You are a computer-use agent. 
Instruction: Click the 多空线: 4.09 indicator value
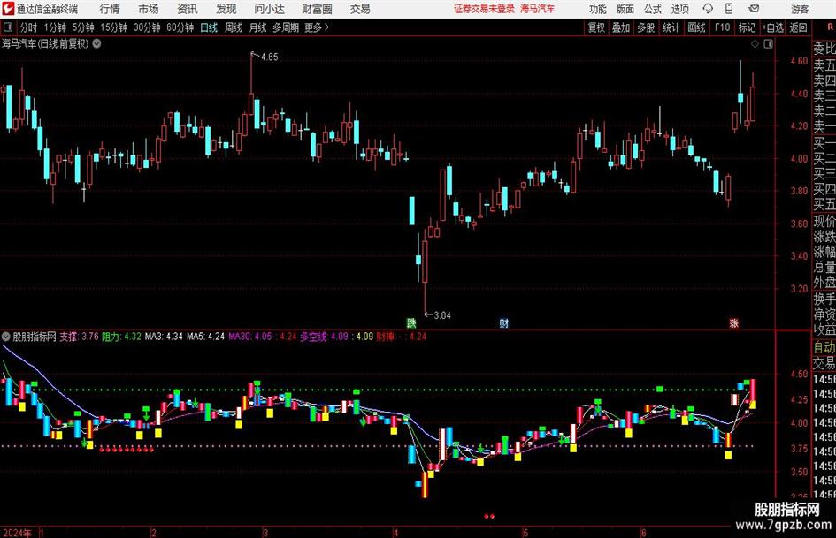click(x=324, y=336)
